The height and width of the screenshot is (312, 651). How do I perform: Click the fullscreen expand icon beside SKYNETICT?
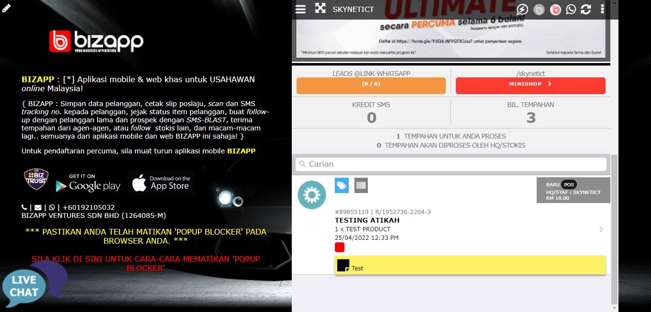[320, 9]
